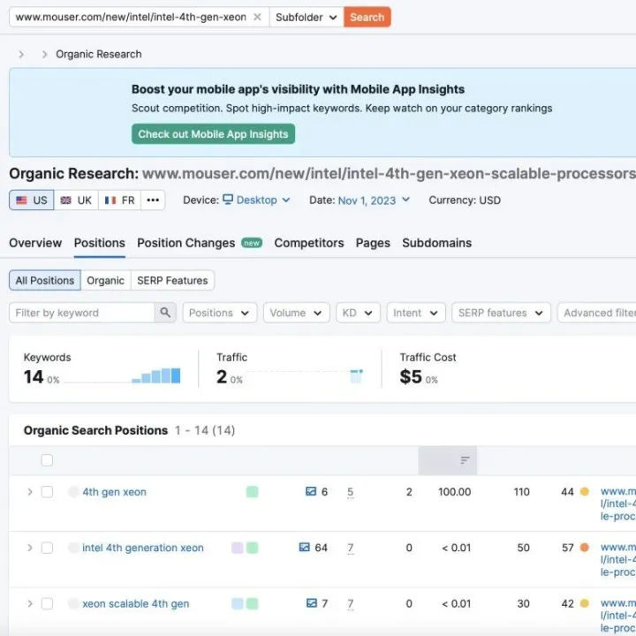Open the Subfolder scope dropdown
The height and width of the screenshot is (636, 636).
[x=307, y=17]
